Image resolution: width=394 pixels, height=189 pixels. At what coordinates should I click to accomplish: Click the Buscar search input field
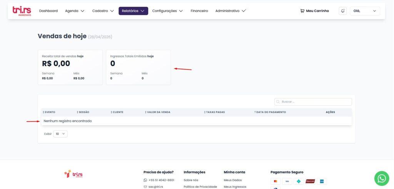coord(313,102)
